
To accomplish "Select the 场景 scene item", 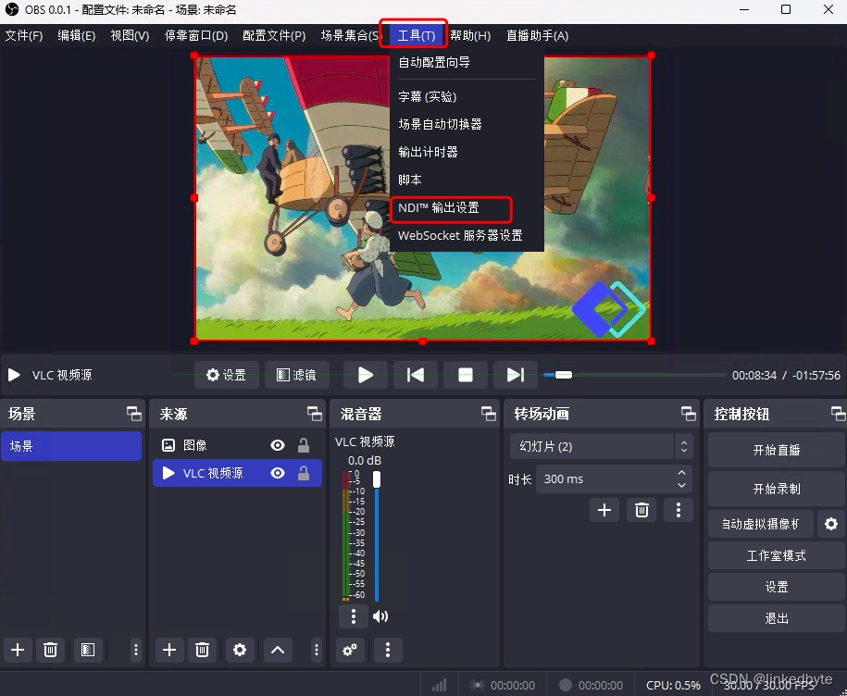I will (71, 446).
